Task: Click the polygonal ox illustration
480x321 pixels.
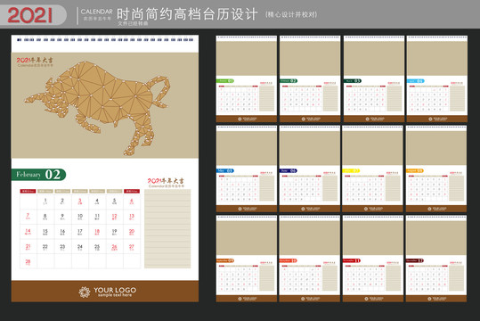Action: coord(97,107)
